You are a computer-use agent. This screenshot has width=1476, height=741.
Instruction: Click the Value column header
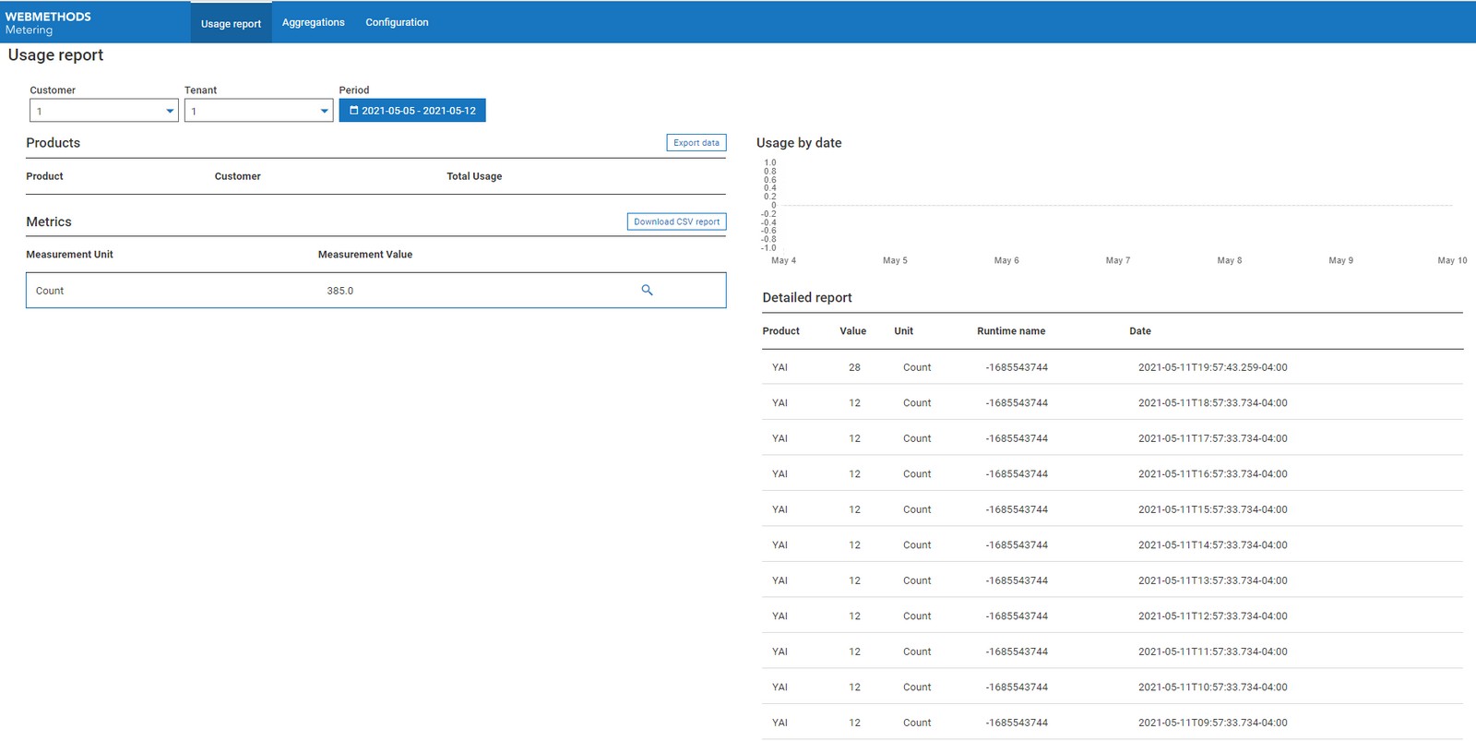852,331
